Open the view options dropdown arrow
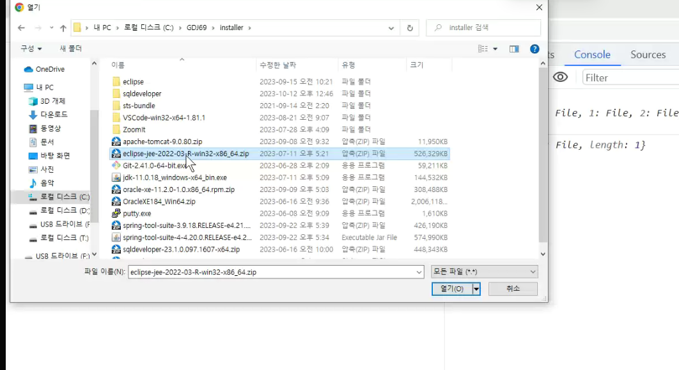679x370 pixels. [495, 49]
